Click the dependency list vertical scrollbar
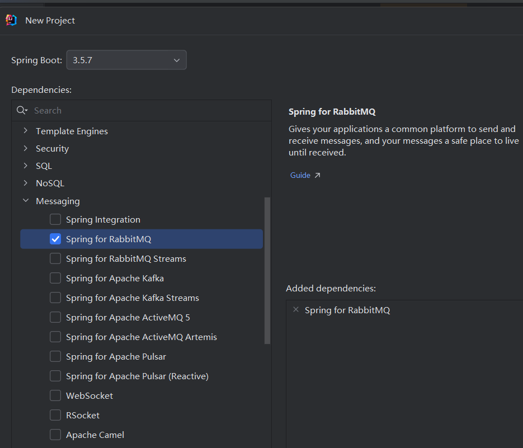Screen dimensions: 523x448 [x=267, y=271]
